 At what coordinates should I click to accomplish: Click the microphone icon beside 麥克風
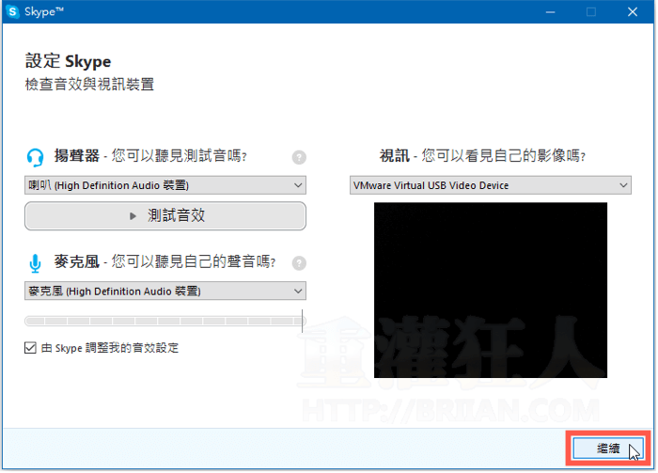35,262
